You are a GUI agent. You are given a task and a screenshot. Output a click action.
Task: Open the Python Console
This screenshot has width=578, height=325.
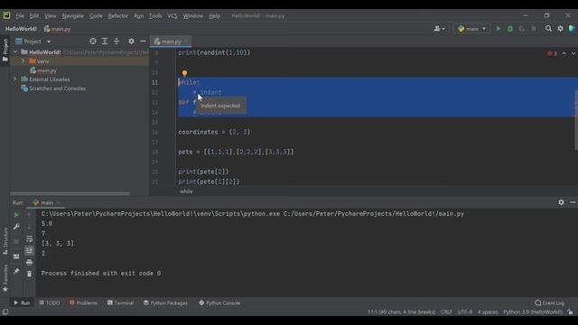click(219, 303)
